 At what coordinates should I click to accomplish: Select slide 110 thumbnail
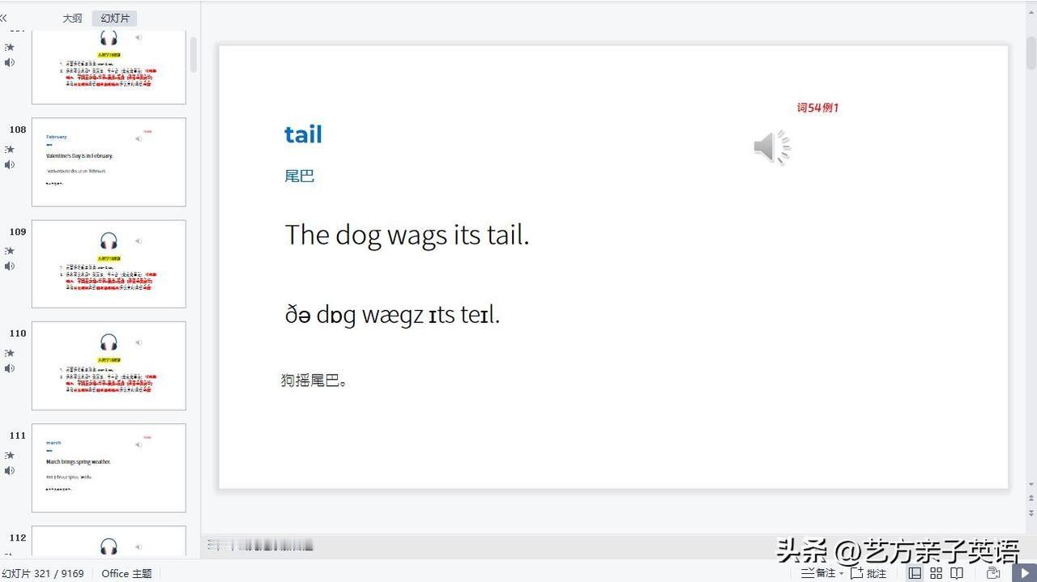(x=109, y=366)
